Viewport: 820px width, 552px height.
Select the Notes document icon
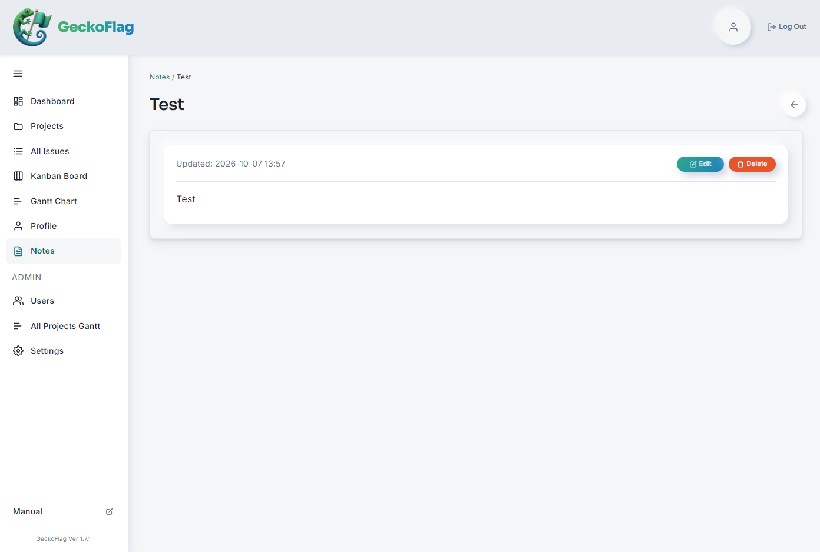tap(18, 251)
